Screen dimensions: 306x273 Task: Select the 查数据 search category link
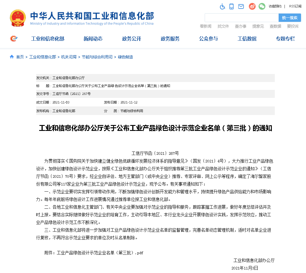pos(275,26)
